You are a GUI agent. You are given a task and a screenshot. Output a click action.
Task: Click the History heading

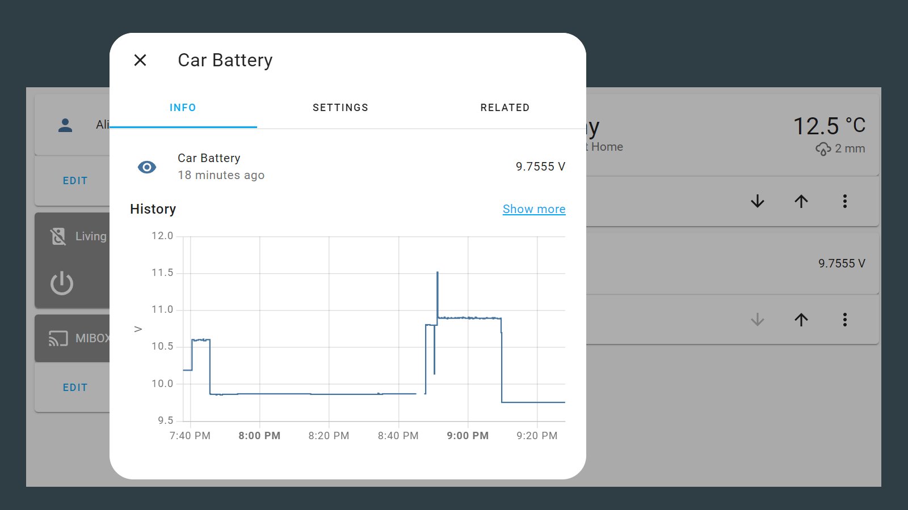click(153, 209)
